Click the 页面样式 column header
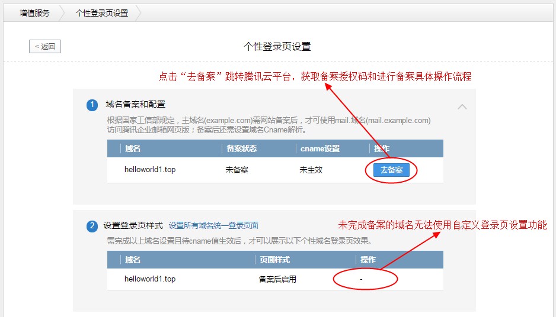This screenshot has width=556, height=317. tap(275, 260)
